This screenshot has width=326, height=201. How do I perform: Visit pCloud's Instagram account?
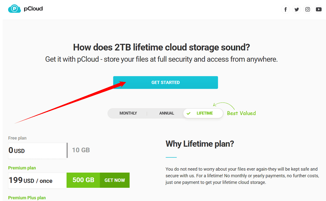(x=308, y=9)
